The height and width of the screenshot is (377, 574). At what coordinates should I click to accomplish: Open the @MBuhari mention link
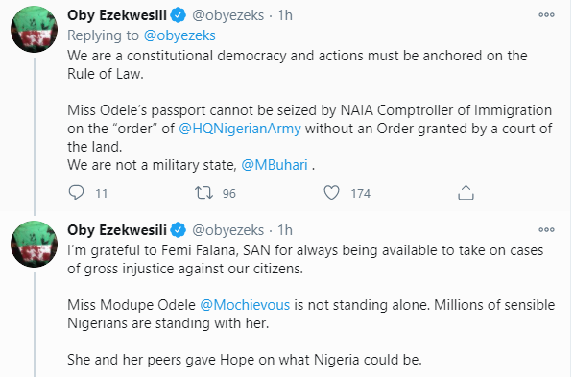tap(275, 165)
